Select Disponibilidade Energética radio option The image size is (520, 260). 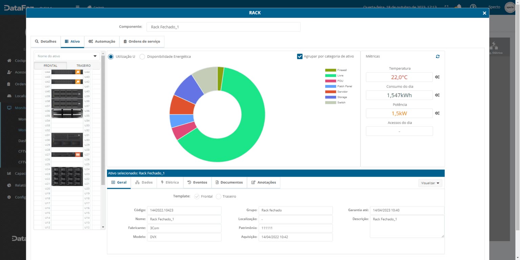142,56
